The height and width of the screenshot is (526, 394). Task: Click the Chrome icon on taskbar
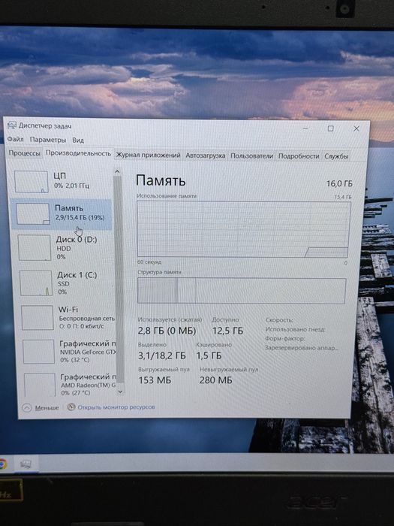(3, 464)
